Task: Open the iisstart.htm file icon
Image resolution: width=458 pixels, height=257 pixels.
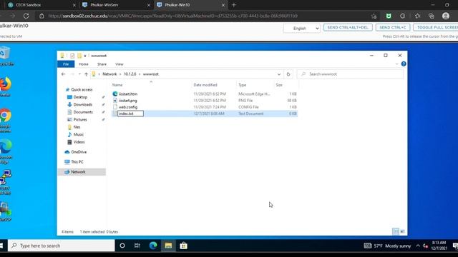Action: point(115,94)
